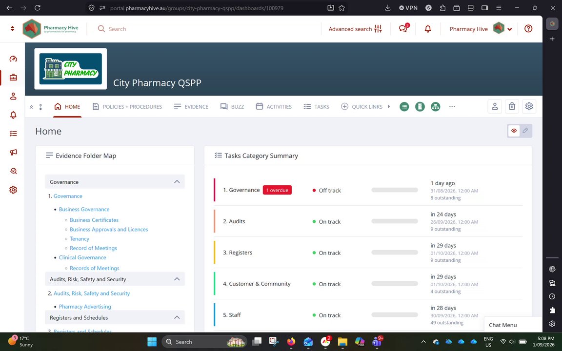The height and width of the screenshot is (351, 562).
Task: Collapse the Audits, Risk, Safety and Security section
Action: click(x=177, y=279)
